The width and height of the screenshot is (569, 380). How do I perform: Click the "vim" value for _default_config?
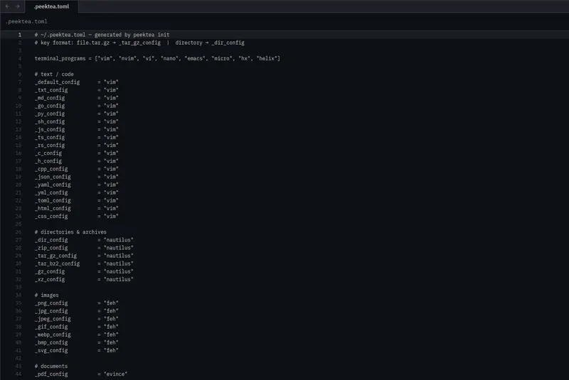click(x=111, y=82)
